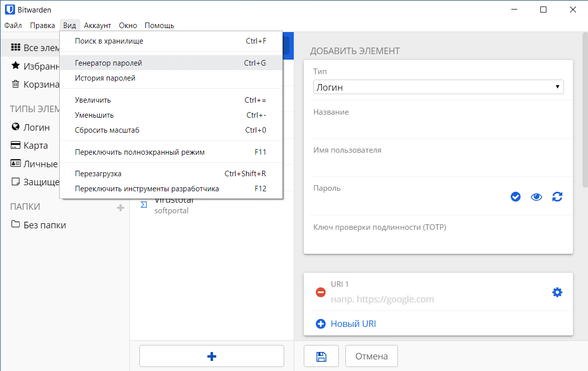Remove URI 1 with the red minus icon
588x371 pixels.
pos(321,292)
